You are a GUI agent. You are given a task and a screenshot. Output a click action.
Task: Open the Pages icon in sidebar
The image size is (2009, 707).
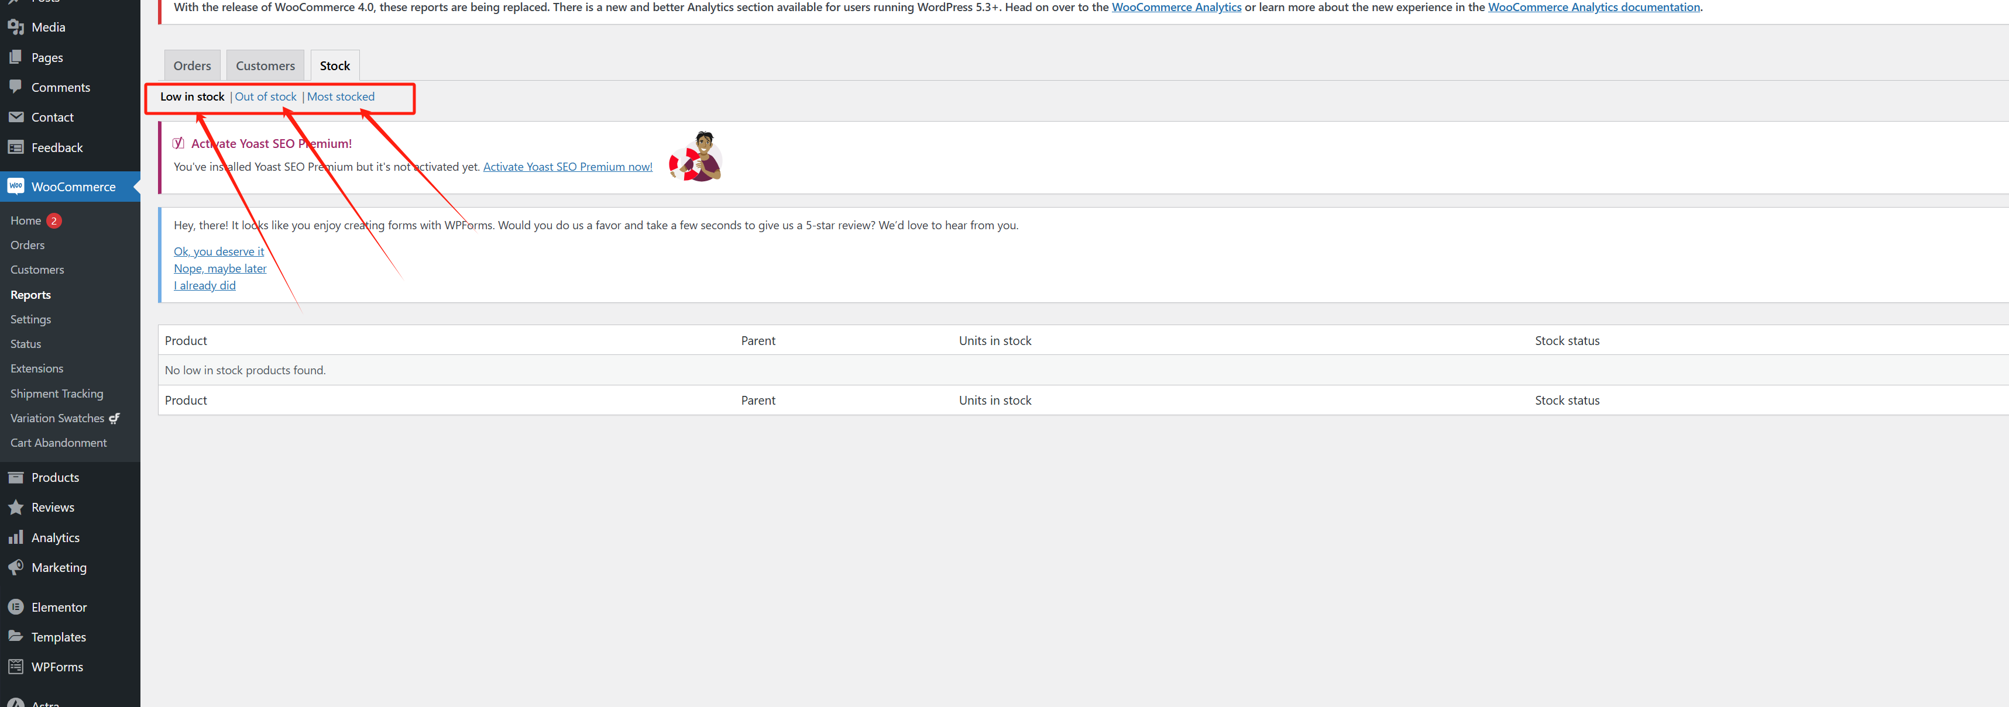pyautogui.click(x=16, y=57)
